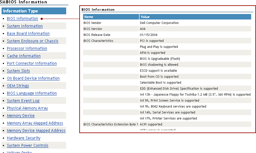Go to Base Board Information
This screenshot has width=256, height=153.
[28, 34]
